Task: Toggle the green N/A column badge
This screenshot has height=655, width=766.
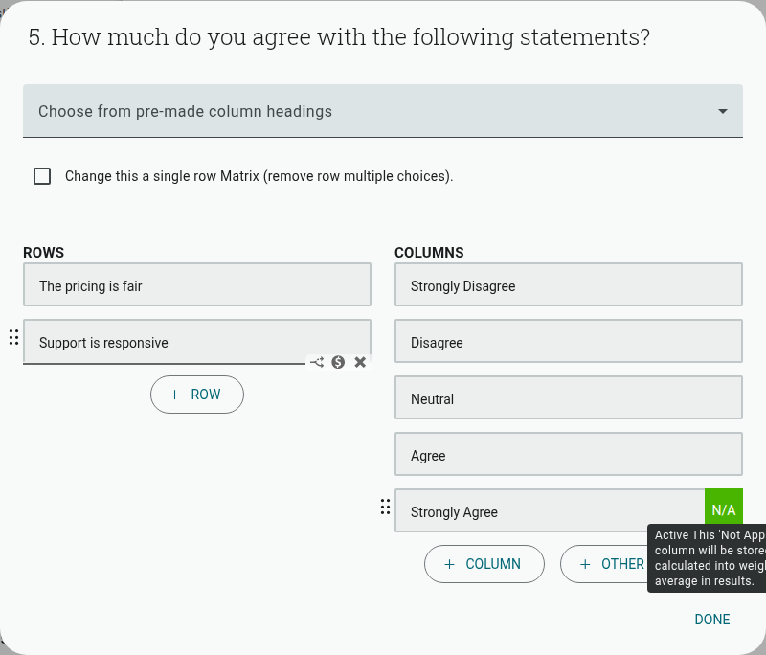Action: click(724, 510)
